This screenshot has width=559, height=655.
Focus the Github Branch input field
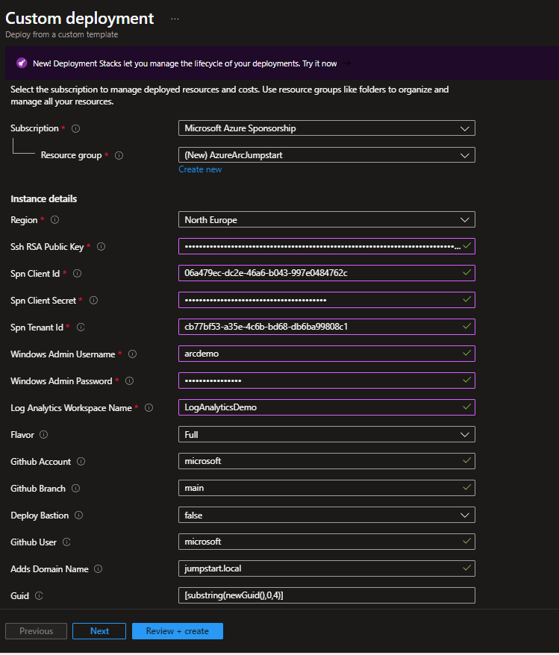point(321,488)
